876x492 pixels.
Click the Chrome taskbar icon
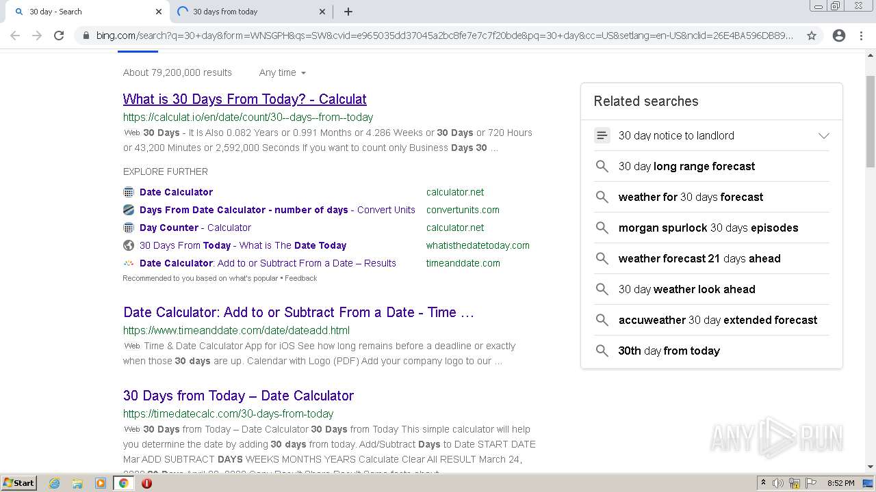[124, 483]
